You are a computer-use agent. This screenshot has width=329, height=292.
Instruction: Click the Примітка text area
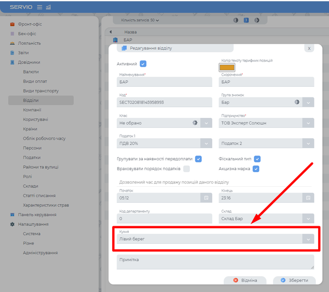(x=215, y=262)
